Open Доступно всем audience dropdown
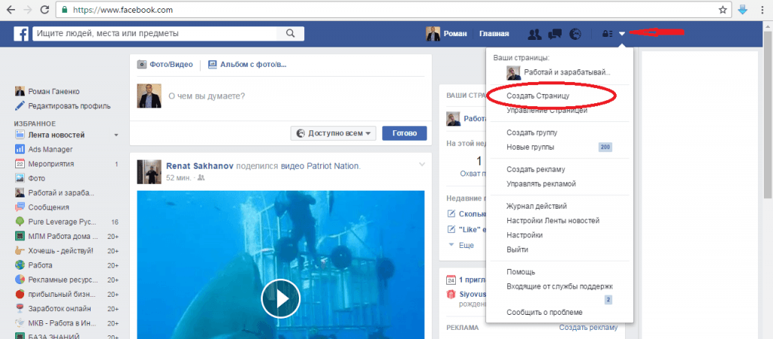 [x=334, y=133]
